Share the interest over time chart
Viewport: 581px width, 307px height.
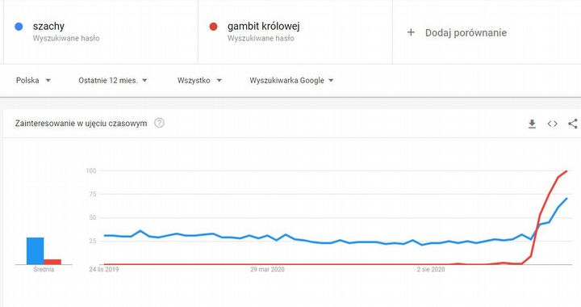[573, 124]
